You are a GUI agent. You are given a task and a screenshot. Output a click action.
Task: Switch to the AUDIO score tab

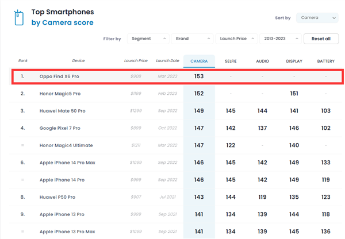point(262,61)
